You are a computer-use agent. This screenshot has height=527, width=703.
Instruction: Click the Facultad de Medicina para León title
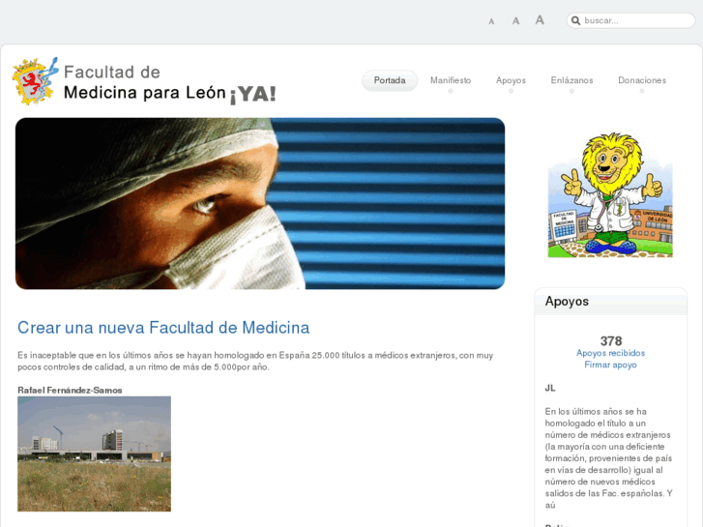pos(169,83)
